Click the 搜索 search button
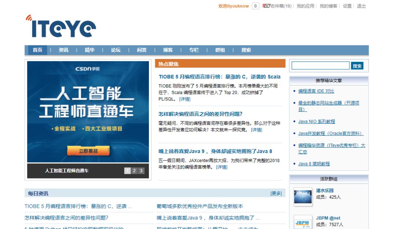This screenshot has height=229, width=396. pyautogui.click(x=357, y=66)
